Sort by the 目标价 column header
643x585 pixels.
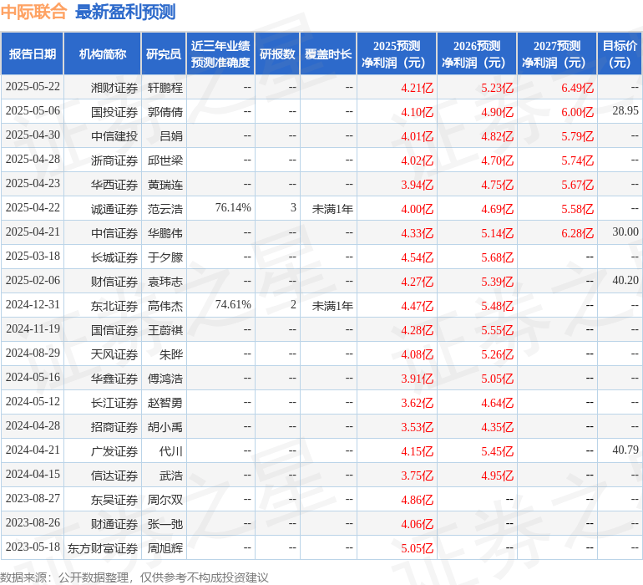pos(620,54)
